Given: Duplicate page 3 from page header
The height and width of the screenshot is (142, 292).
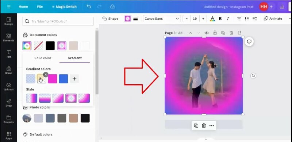Looking at the screenshot, I should (223, 33).
